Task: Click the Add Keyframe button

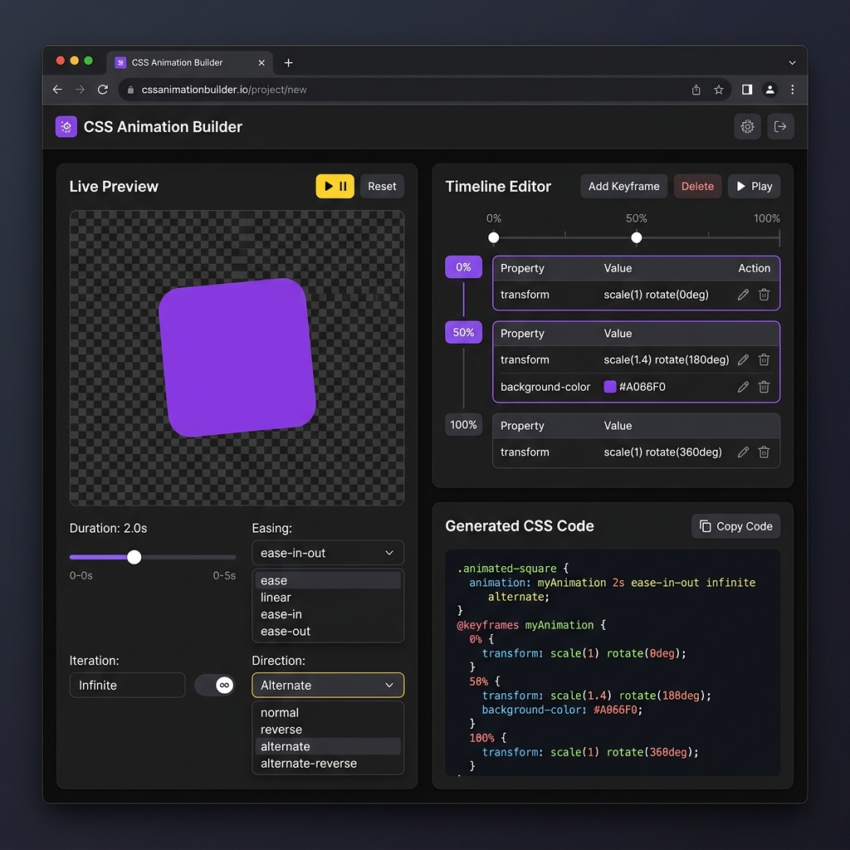Action: [x=623, y=186]
